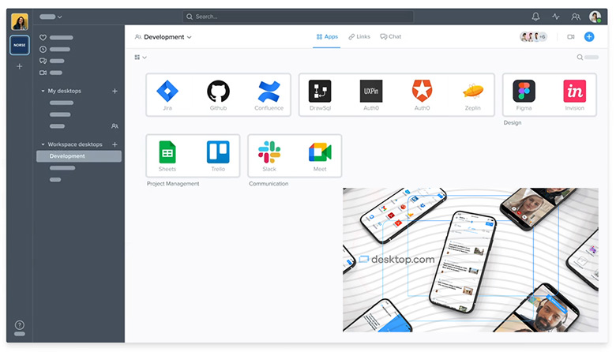The width and height of the screenshot is (616, 352).
Task: Select the Norse workspace icon
Action: click(19, 45)
